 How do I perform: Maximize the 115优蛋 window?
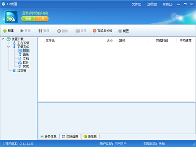[x=185, y=4]
